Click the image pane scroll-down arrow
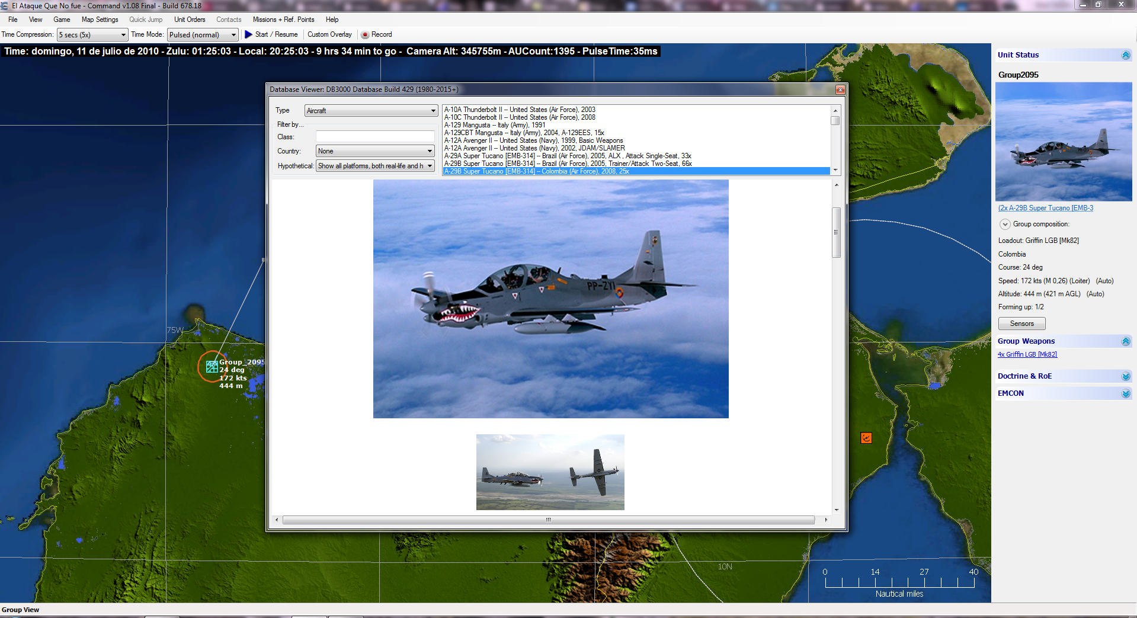This screenshot has width=1137, height=618. [837, 510]
